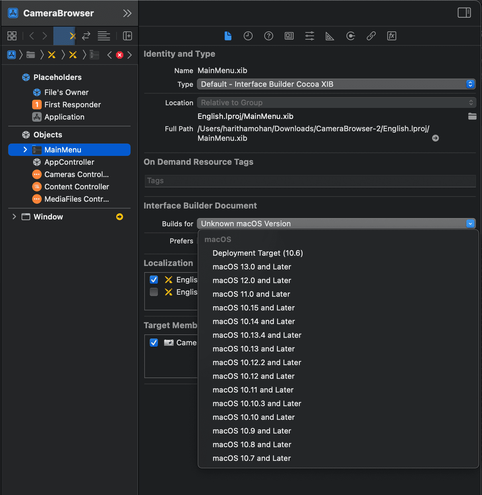Image resolution: width=482 pixels, height=495 pixels.
Task: Click the folder icon in jump bar
Action: click(x=31, y=55)
